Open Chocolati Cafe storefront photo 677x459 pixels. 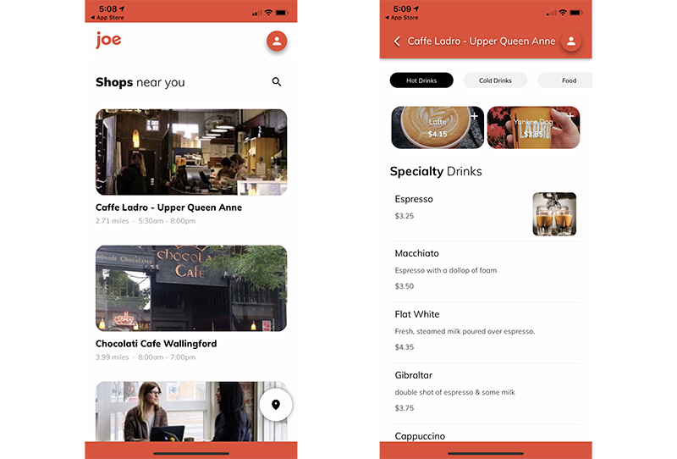(191, 288)
